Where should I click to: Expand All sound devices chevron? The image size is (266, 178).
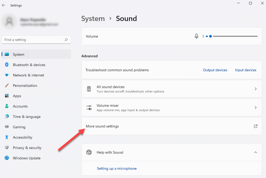click(256, 89)
